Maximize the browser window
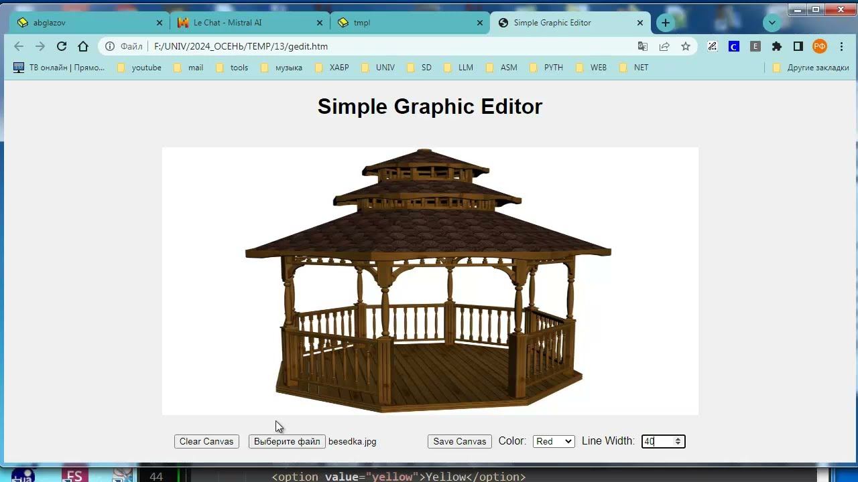 (816, 9)
